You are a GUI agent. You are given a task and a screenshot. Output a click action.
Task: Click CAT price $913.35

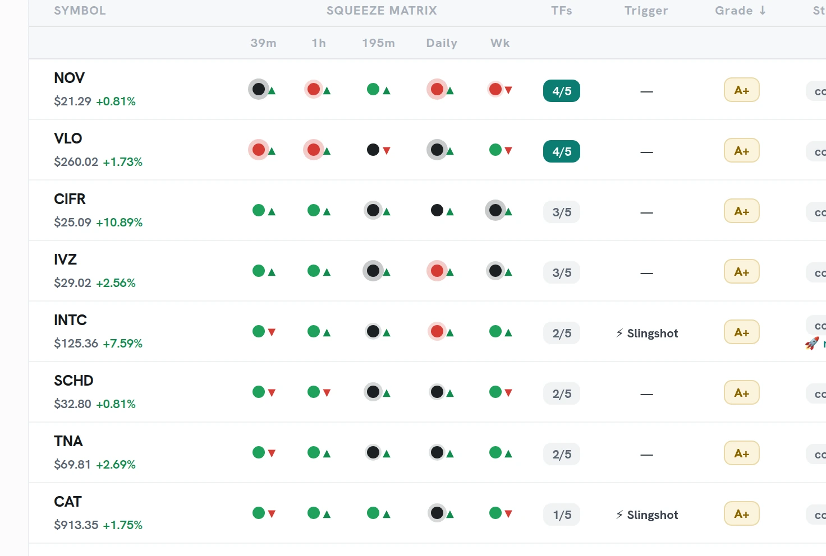[x=76, y=525]
